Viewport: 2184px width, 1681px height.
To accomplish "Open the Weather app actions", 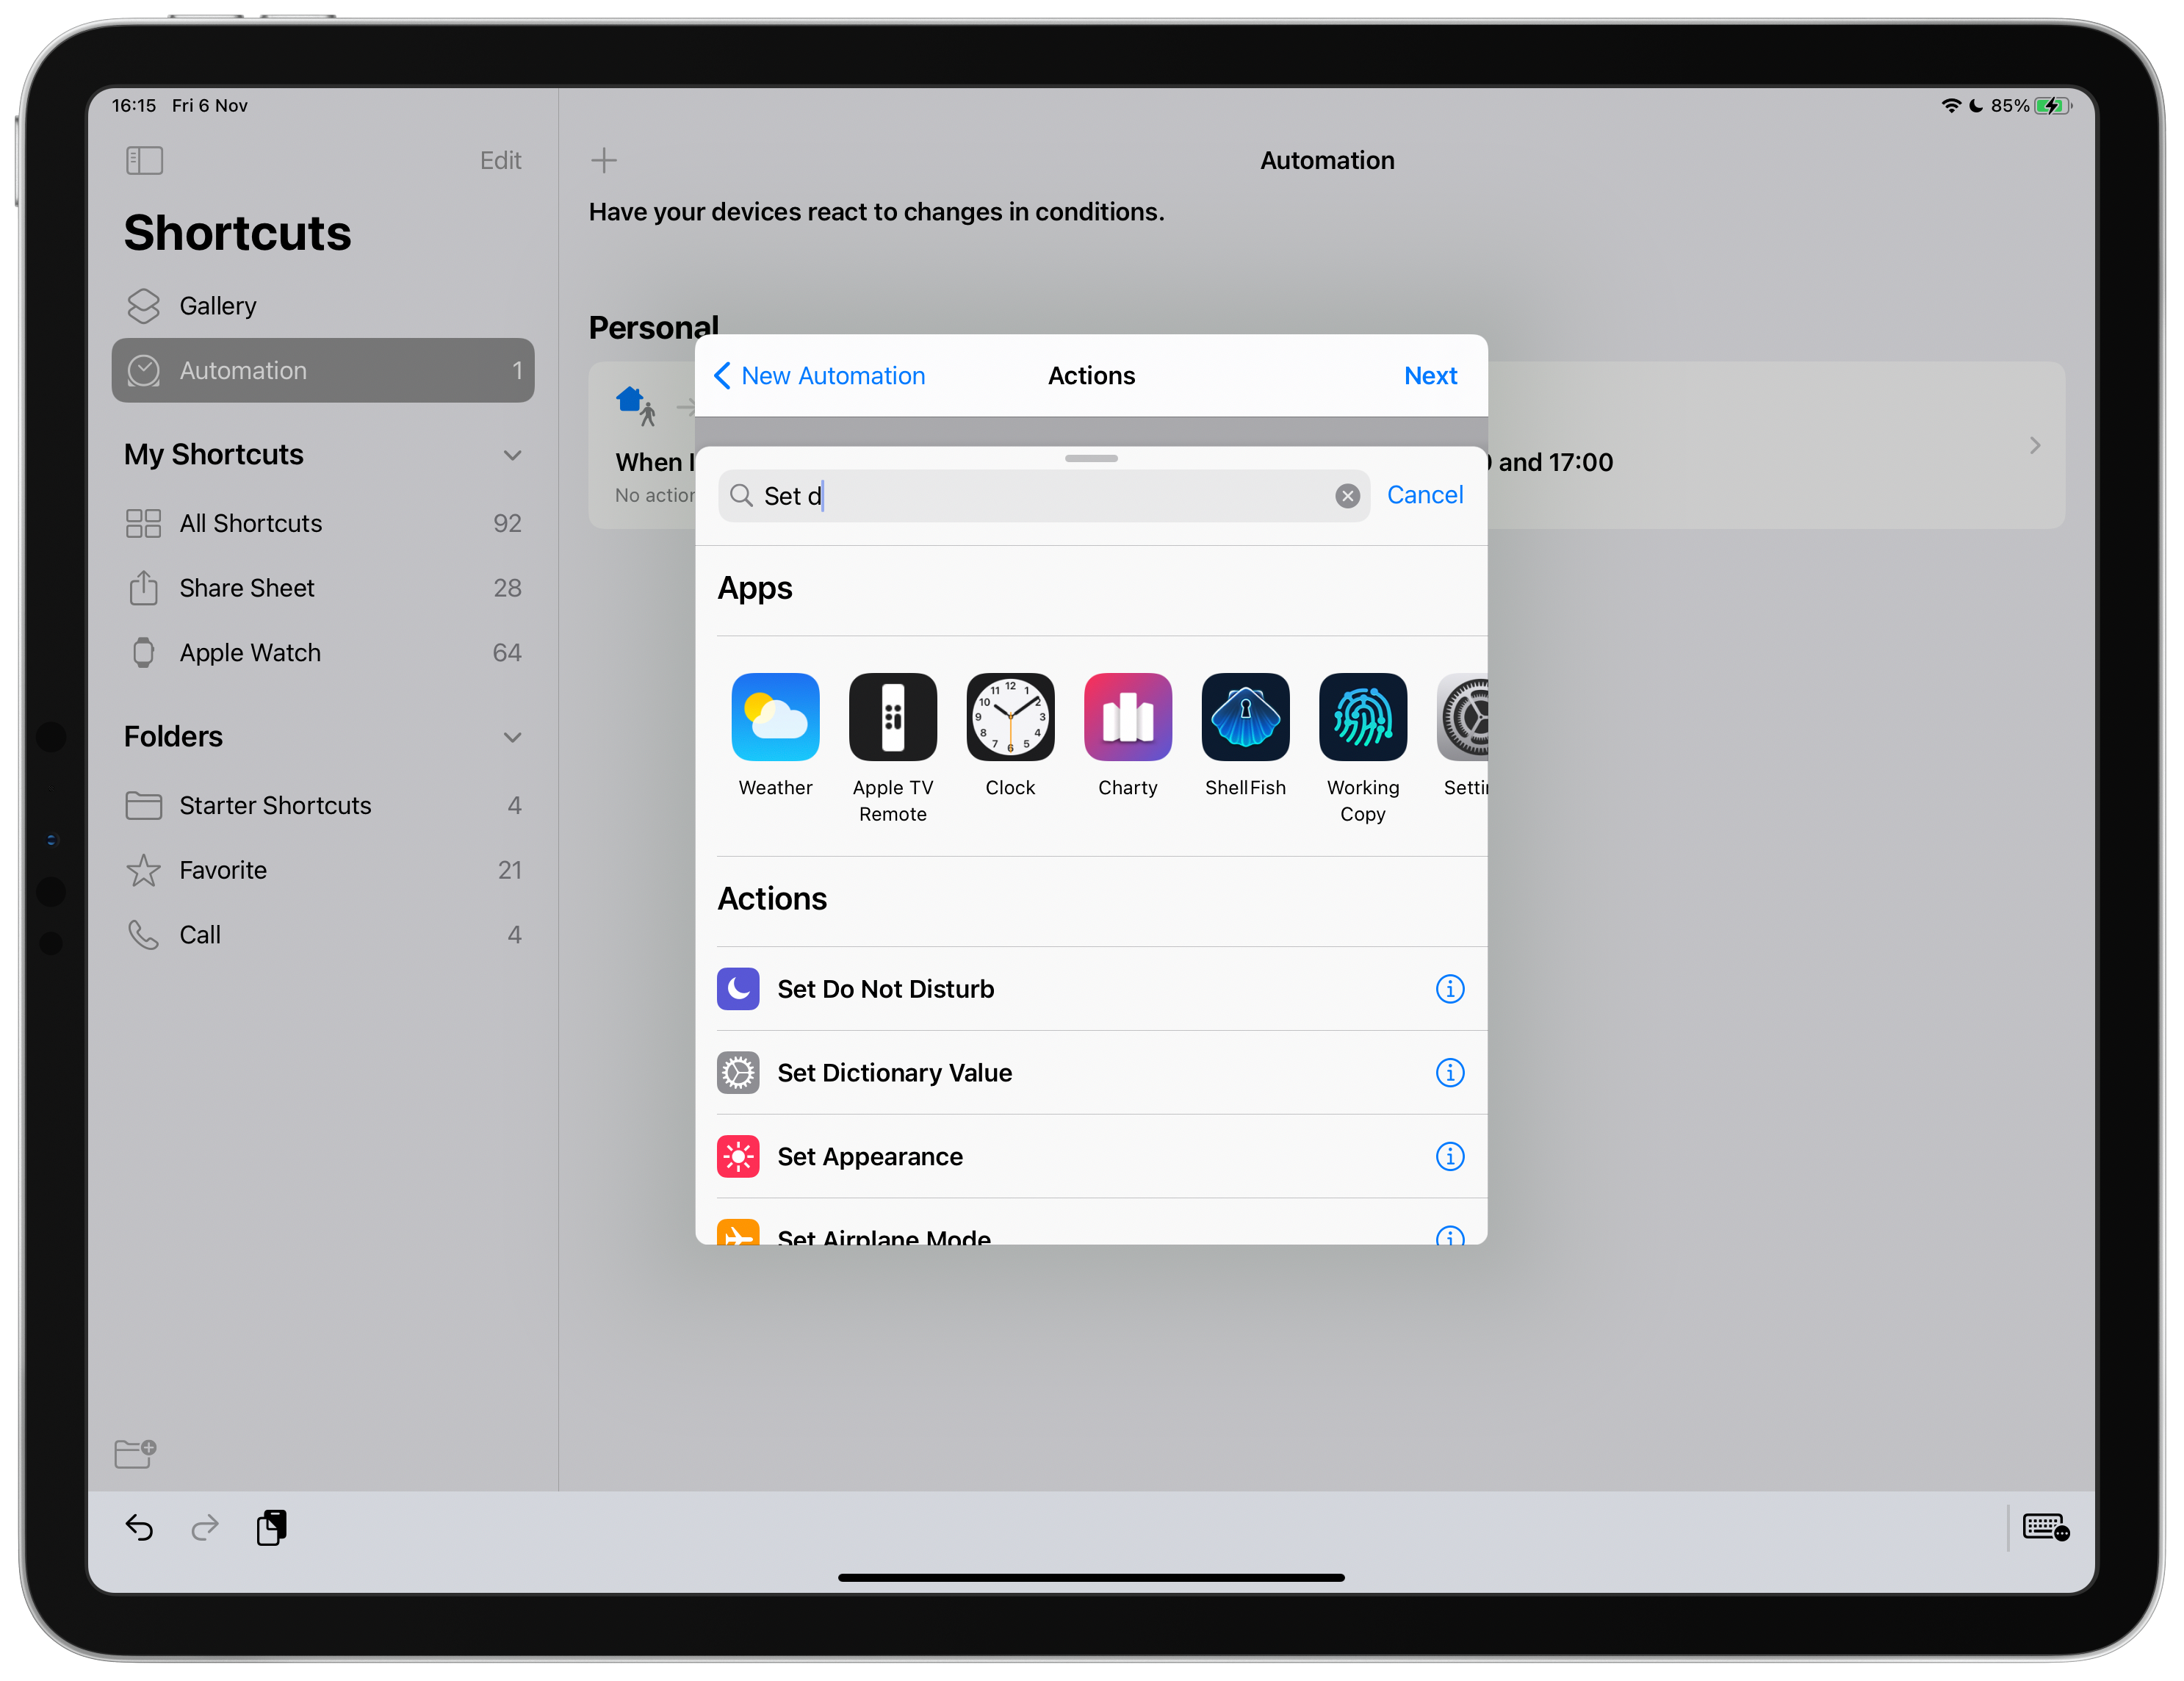I will pyautogui.click(x=775, y=717).
